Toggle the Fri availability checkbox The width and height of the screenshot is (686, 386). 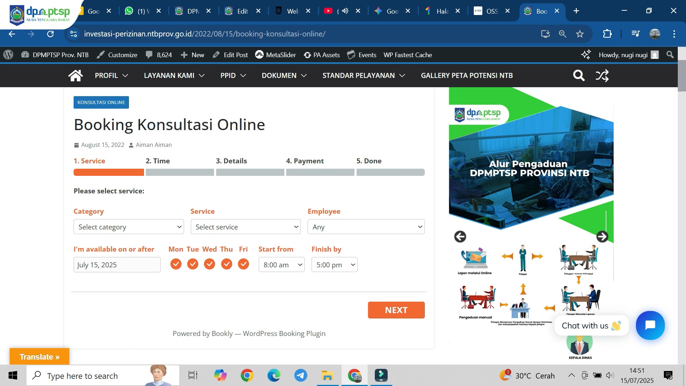(243, 264)
